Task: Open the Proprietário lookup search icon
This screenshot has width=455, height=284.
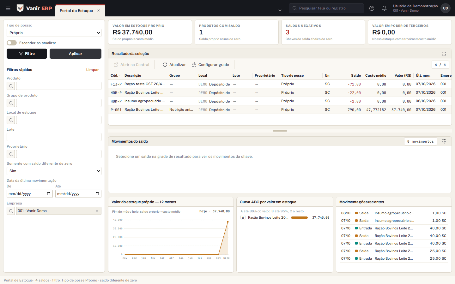Action: (x=11, y=154)
